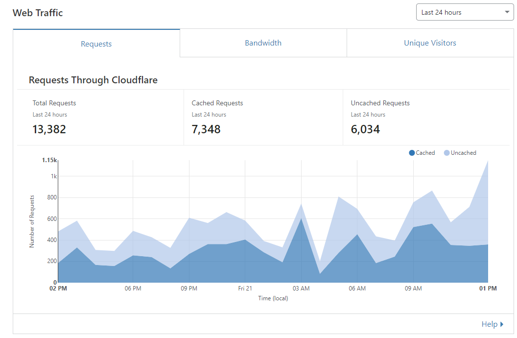
Task: Open the Last 24 hours time range dropdown
Action: [x=465, y=12]
